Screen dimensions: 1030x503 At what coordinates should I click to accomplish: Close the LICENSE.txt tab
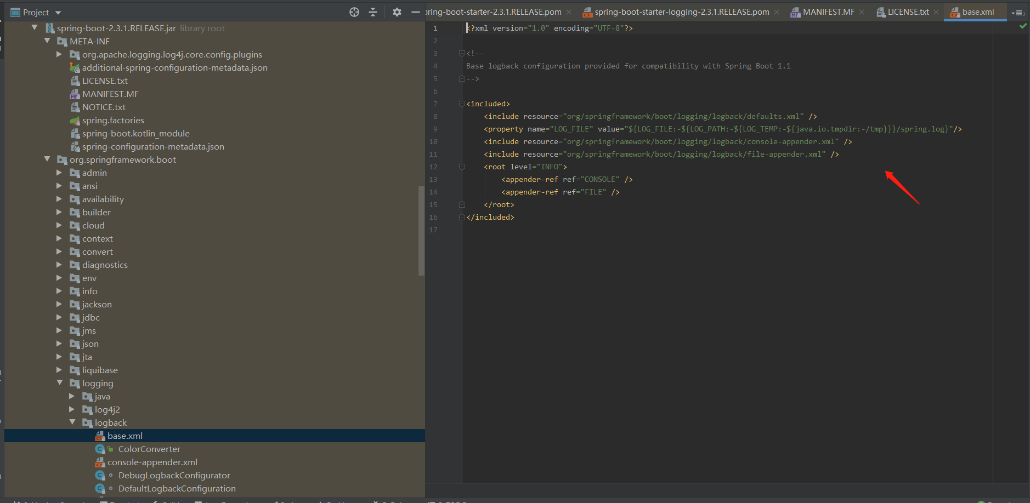pyautogui.click(x=936, y=12)
